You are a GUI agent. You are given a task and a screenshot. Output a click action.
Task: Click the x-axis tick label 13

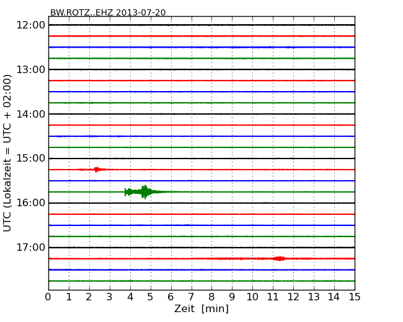click(x=314, y=297)
